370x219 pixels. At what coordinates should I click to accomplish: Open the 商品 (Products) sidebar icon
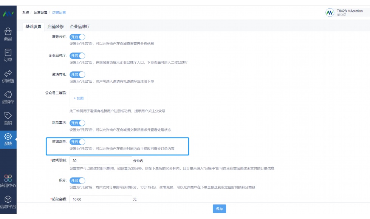pyautogui.click(x=8, y=34)
